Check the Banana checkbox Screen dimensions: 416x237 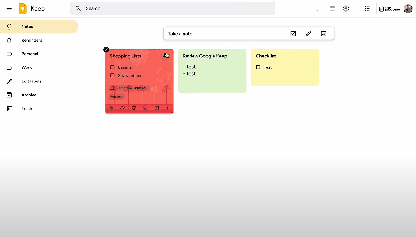[112, 67]
